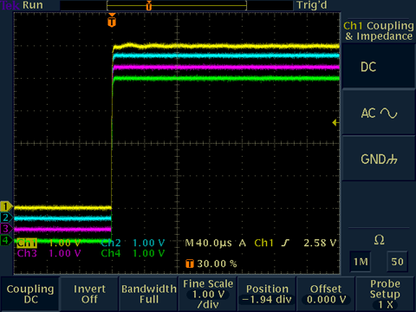Screen dimensions: 416x312
Task: Click the Trig'd trigger status
Action: pos(312,5)
